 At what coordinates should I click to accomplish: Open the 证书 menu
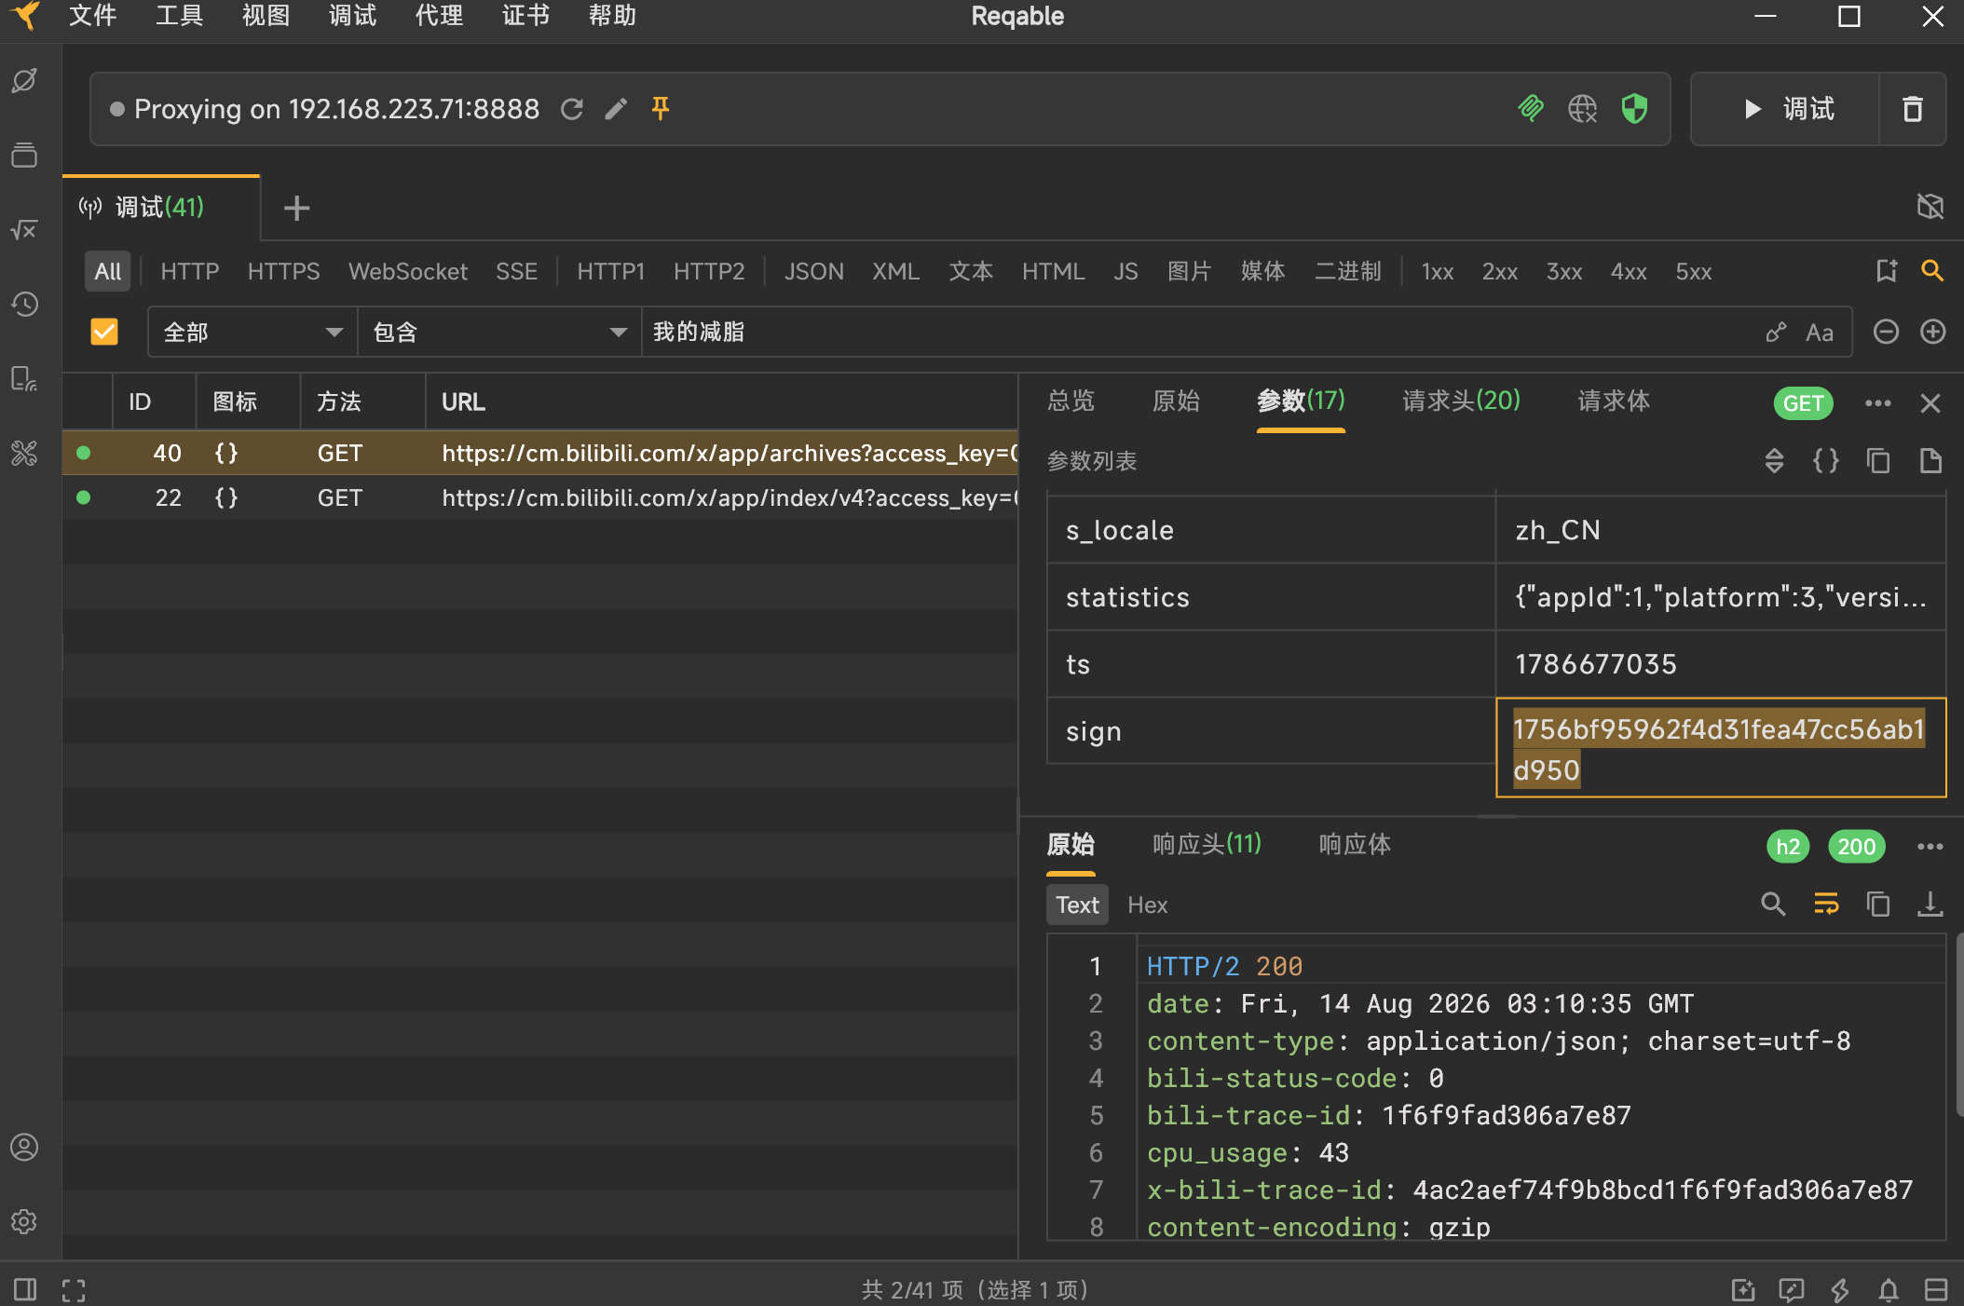525,16
